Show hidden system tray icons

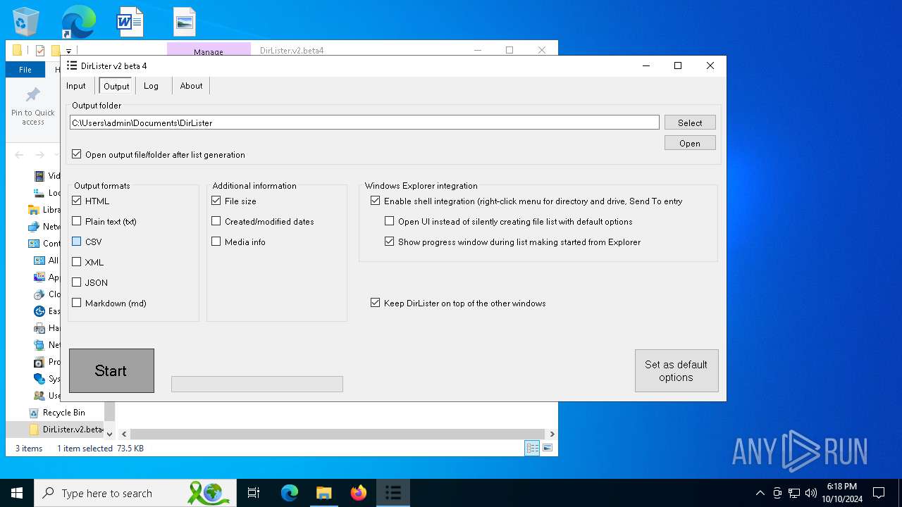[x=760, y=493]
